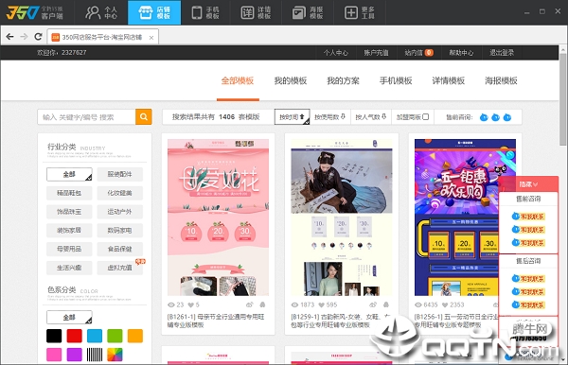568x365 pixels.
Task: Select 全部 industry filter option
Action: tap(69, 174)
